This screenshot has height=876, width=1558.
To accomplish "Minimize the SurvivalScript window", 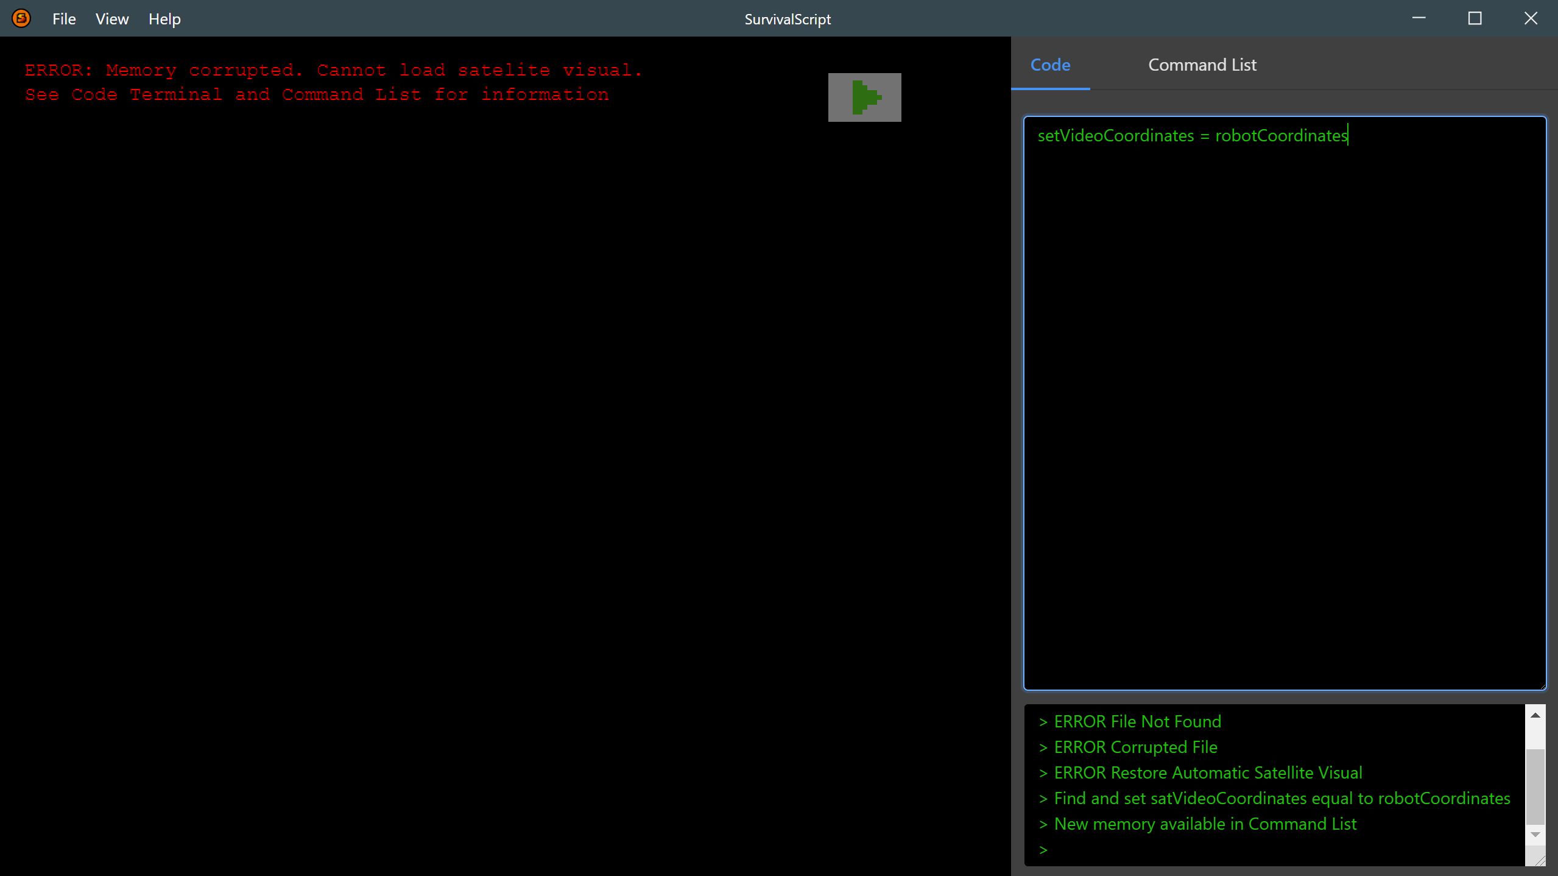I will [x=1419, y=18].
